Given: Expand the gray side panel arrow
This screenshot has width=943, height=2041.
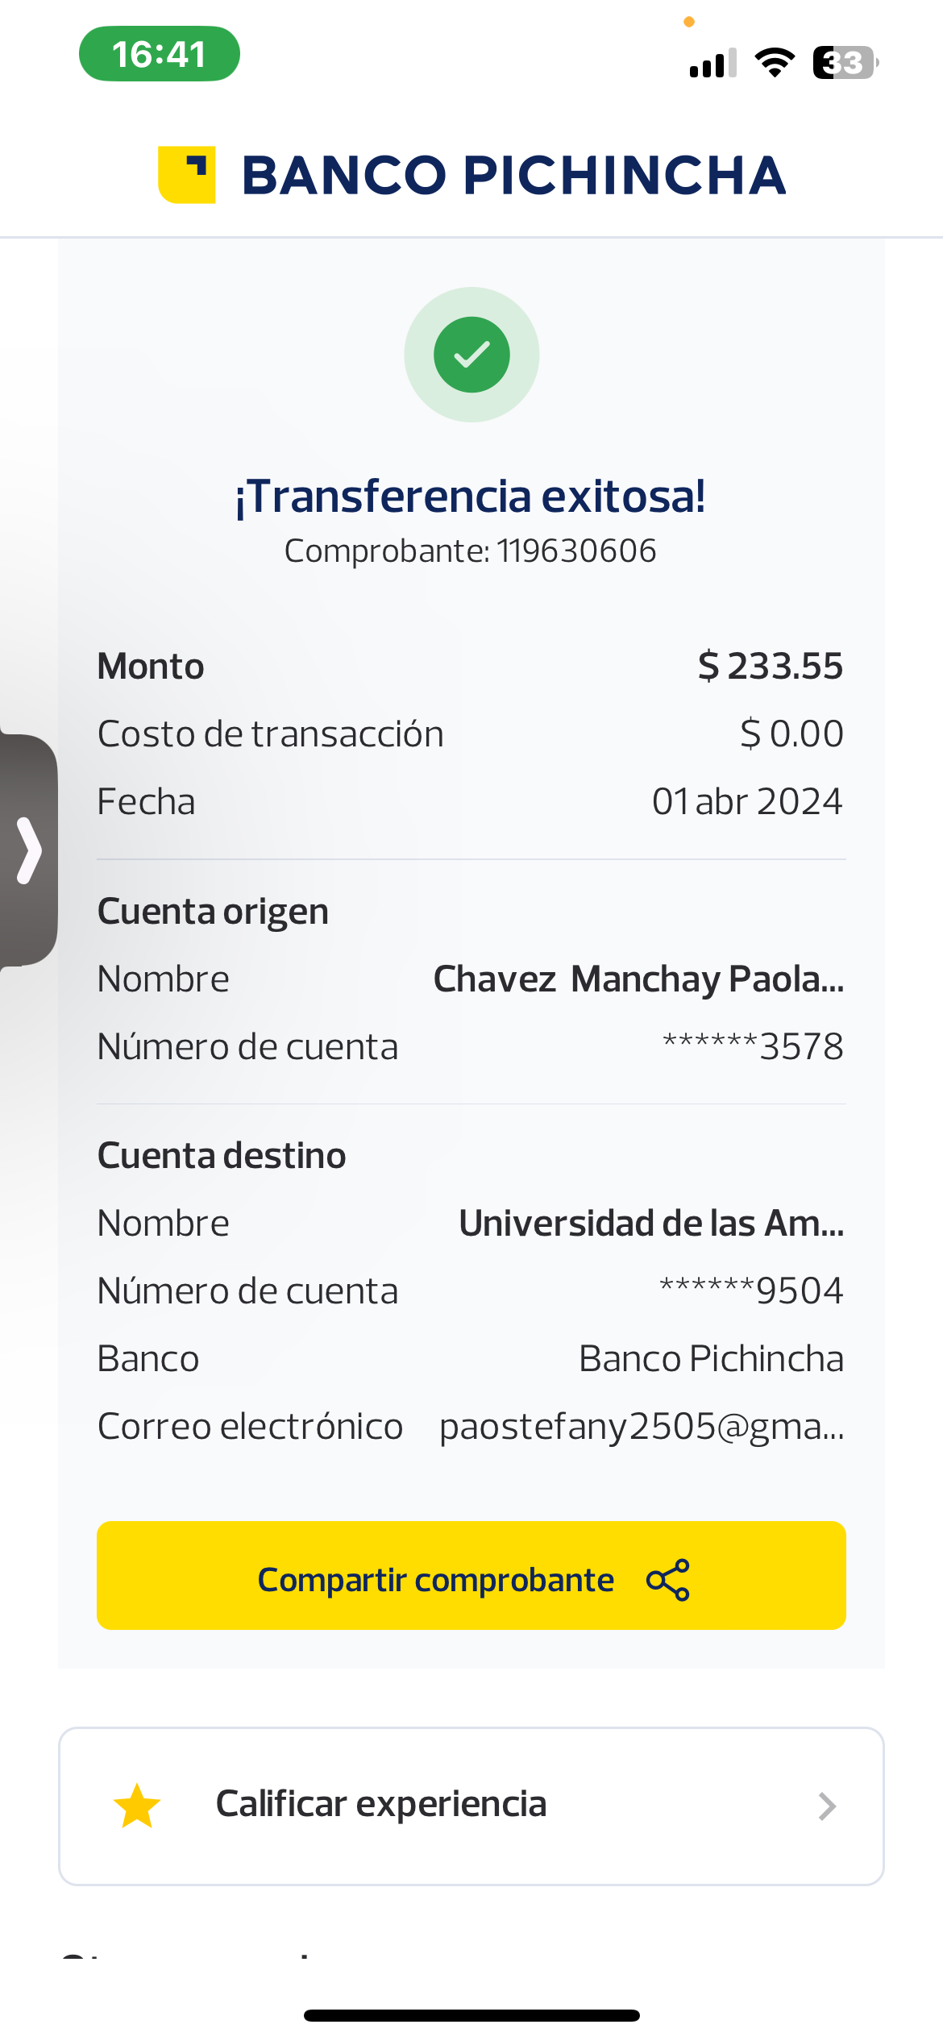Looking at the screenshot, I should tap(29, 850).
